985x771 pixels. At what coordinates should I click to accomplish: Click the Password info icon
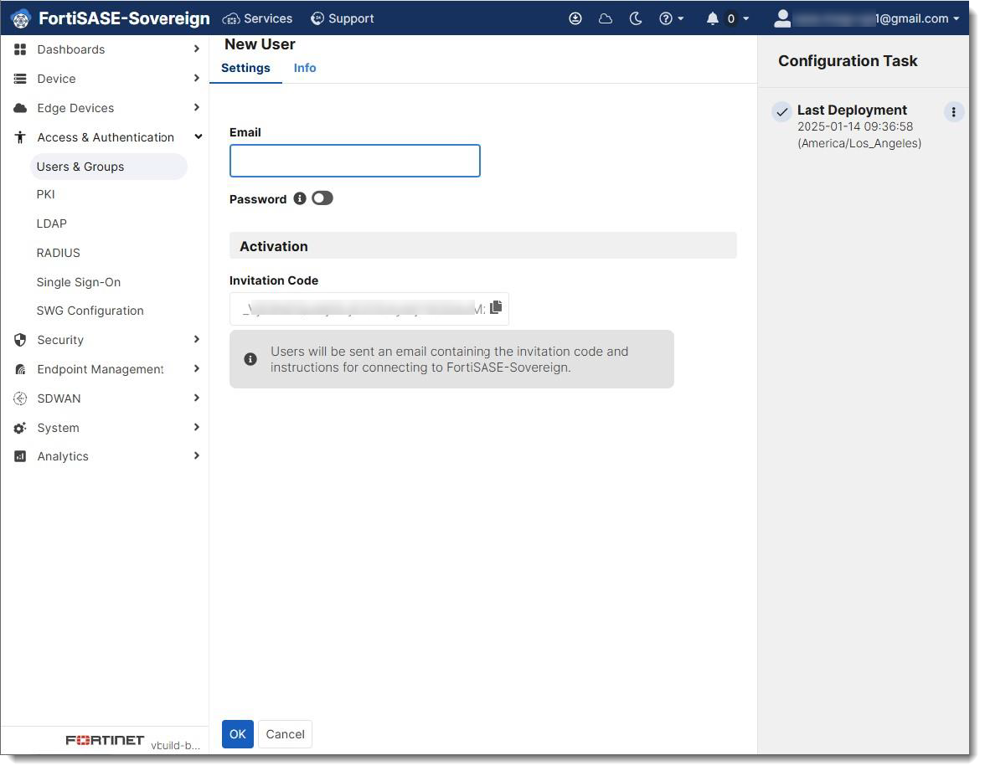tap(300, 199)
